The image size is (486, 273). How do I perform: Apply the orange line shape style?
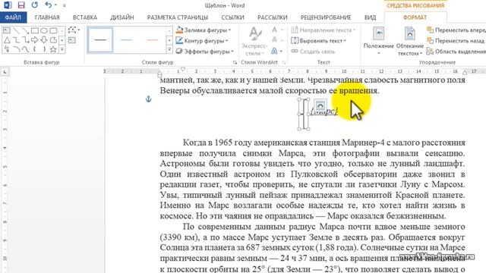point(153,40)
